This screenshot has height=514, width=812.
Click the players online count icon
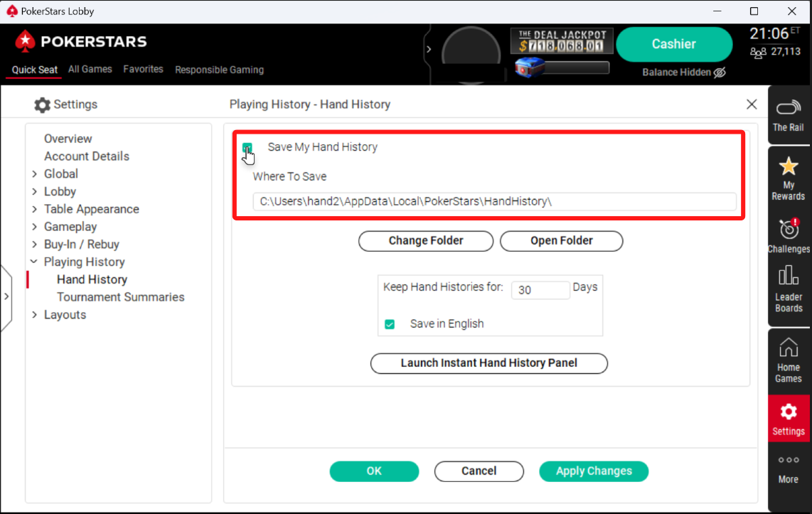click(758, 53)
